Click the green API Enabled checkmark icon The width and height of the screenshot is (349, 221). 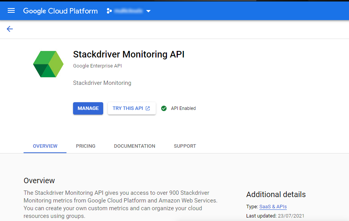click(164, 108)
